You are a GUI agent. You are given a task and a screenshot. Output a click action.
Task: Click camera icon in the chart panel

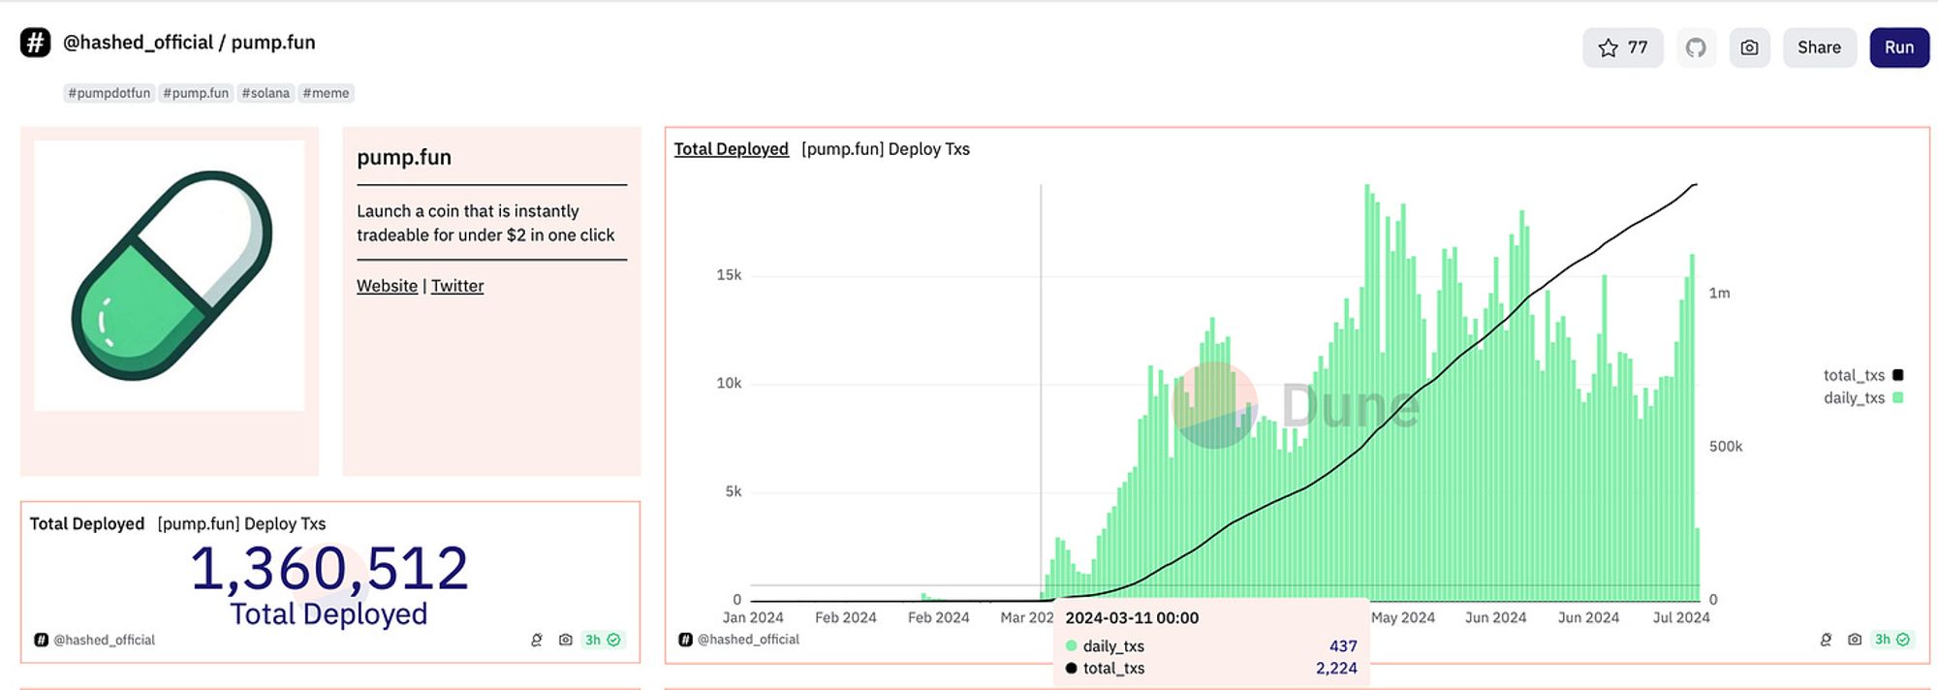[1854, 640]
